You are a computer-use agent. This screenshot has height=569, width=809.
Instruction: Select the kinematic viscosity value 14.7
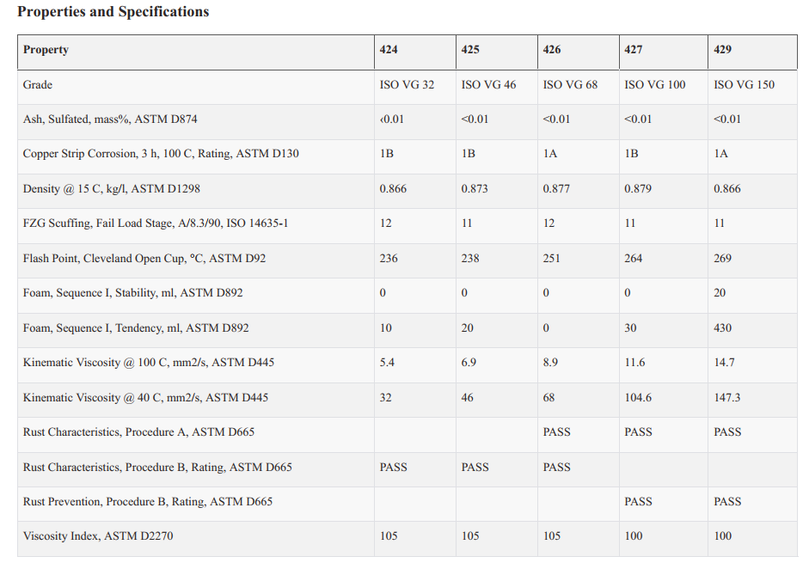724,363
